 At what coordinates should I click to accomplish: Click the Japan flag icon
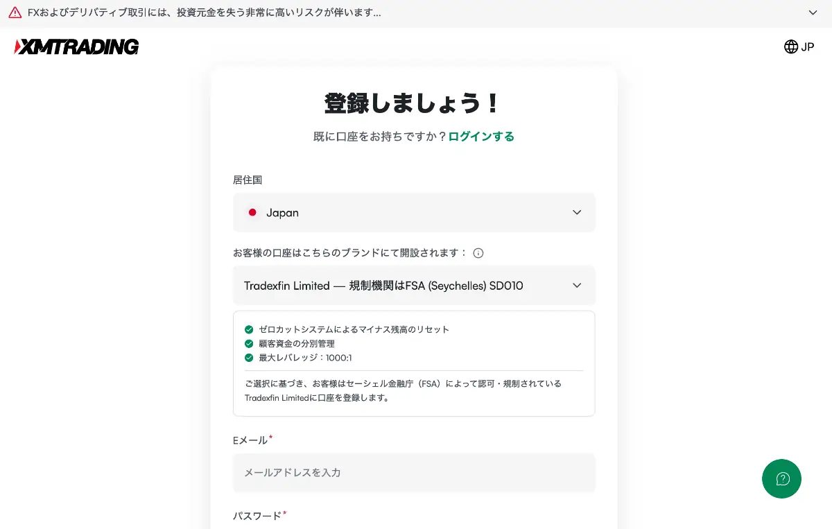click(252, 212)
